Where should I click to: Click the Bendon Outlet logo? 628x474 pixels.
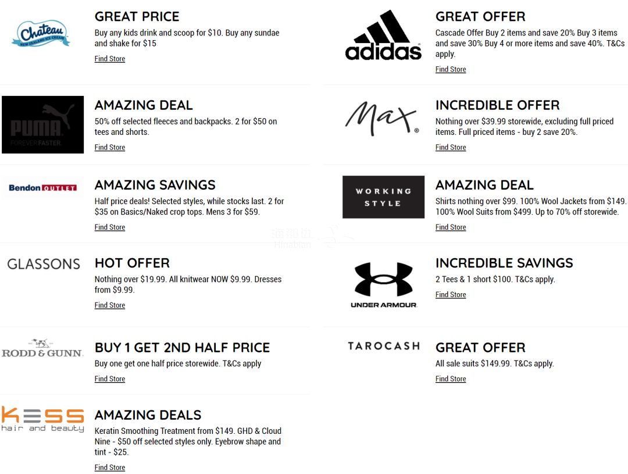[x=43, y=187]
